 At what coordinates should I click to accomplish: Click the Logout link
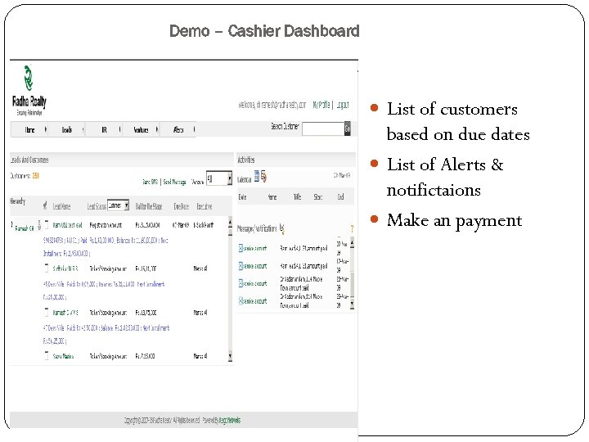click(x=343, y=105)
